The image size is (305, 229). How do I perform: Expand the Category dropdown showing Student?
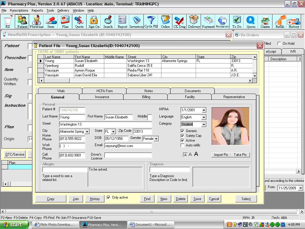click(204, 124)
